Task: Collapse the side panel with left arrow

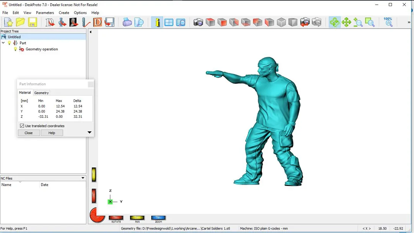Action: point(90,32)
